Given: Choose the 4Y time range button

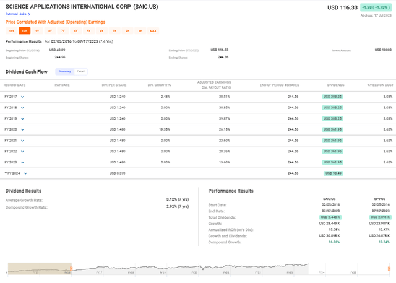Looking at the screenshot, I should point(101,31).
